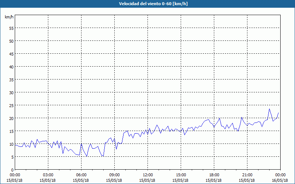Click the y-axis value 50

click(x=11, y=41)
